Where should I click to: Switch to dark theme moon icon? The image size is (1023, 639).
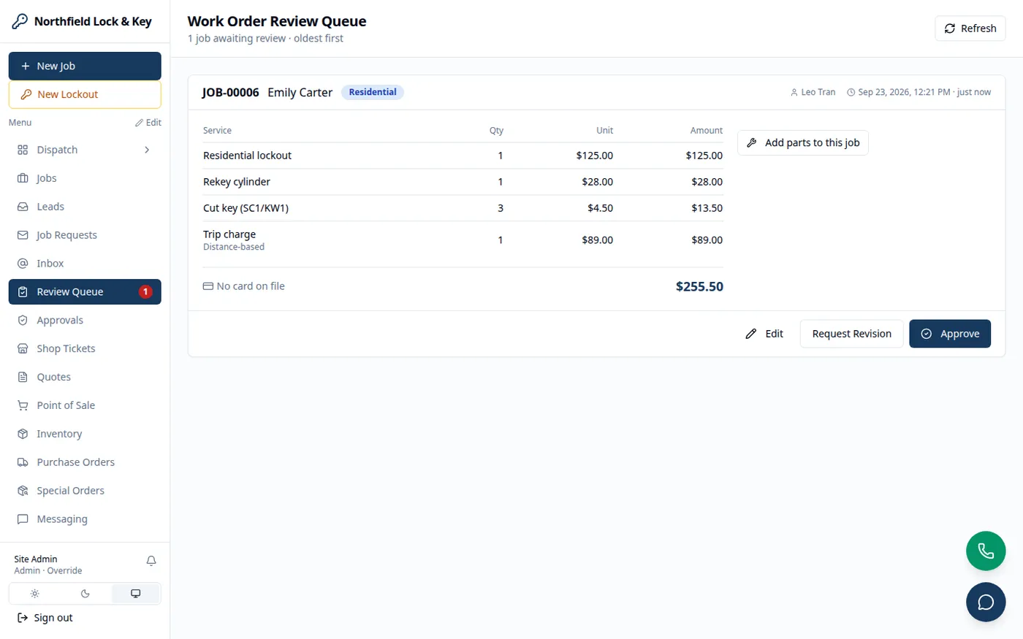pyautogui.click(x=85, y=594)
